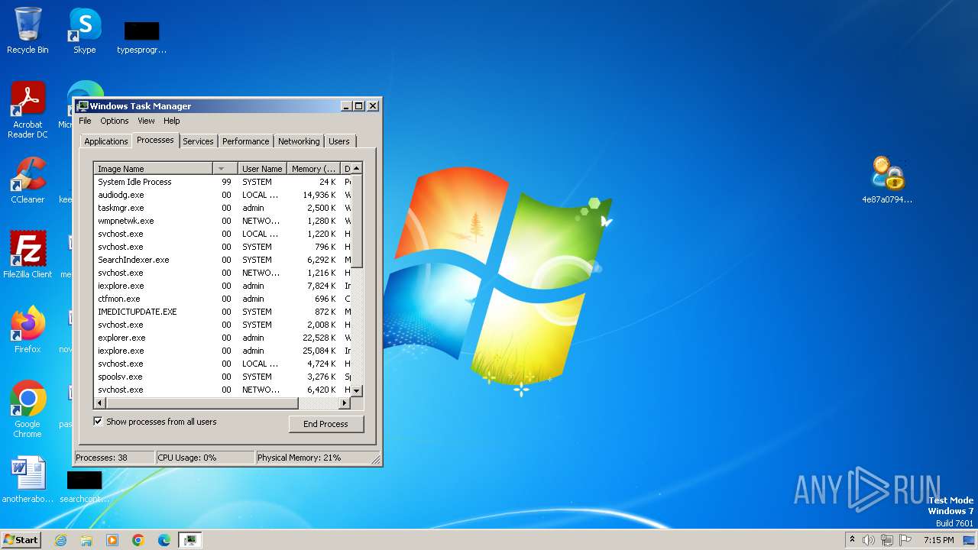
Task: Select ctfmon.exe process row
Action: point(222,299)
